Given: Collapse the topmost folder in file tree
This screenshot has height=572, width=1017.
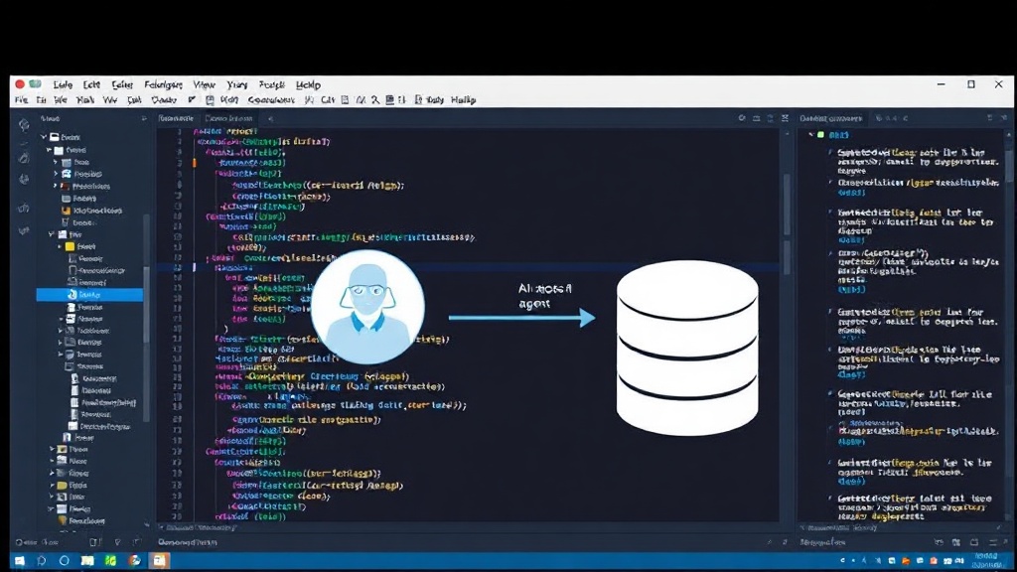Looking at the screenshot, I should pyautogui.click(x=44, y=137).
